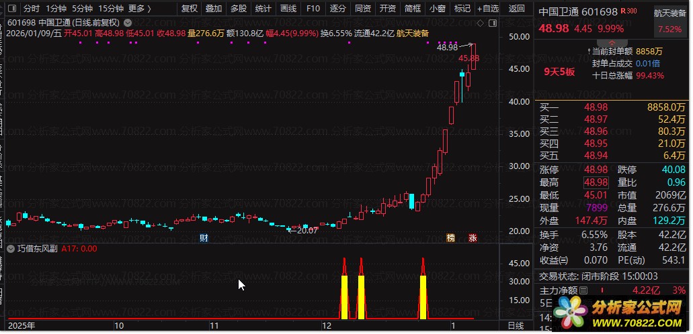Open the 统计 statistics tool
693x334 pixels.
pyautogui.click(x=263, y=8)
